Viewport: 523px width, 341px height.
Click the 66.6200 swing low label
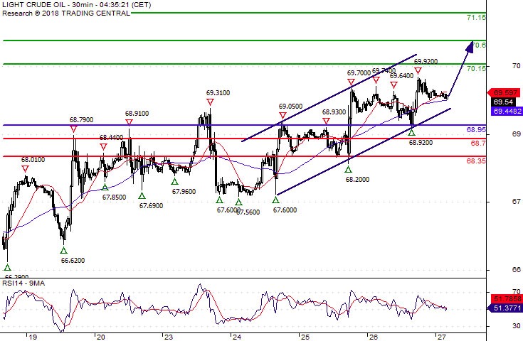pos(73,261)
